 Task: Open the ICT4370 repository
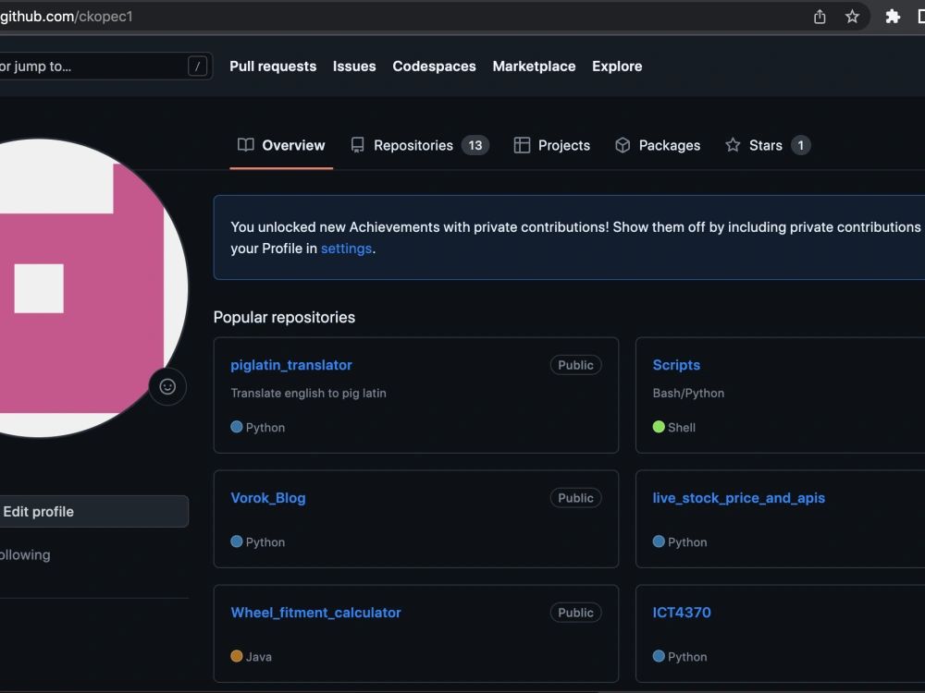tap(682, 613)
